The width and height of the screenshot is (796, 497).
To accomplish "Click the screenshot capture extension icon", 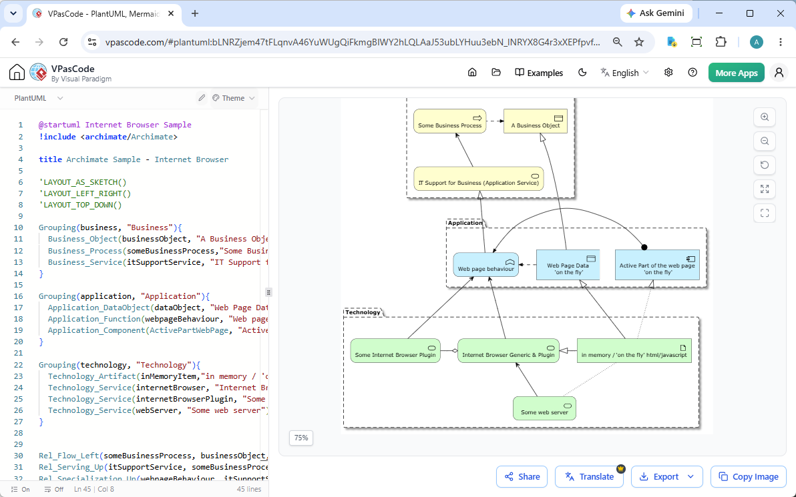I will pos(696,42).
